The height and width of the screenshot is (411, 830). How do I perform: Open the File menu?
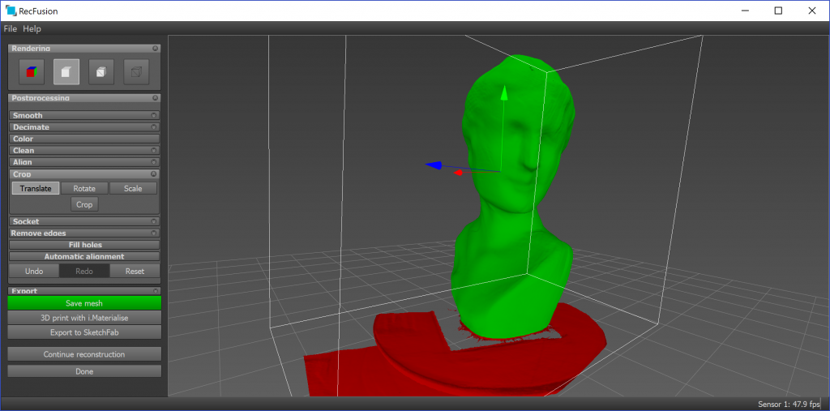click(10, 28)
